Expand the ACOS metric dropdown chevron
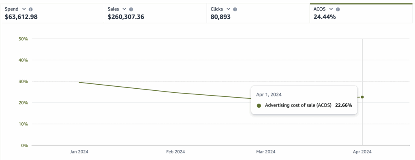This screenshot has width=415, height=160. (x=331, y=9)
